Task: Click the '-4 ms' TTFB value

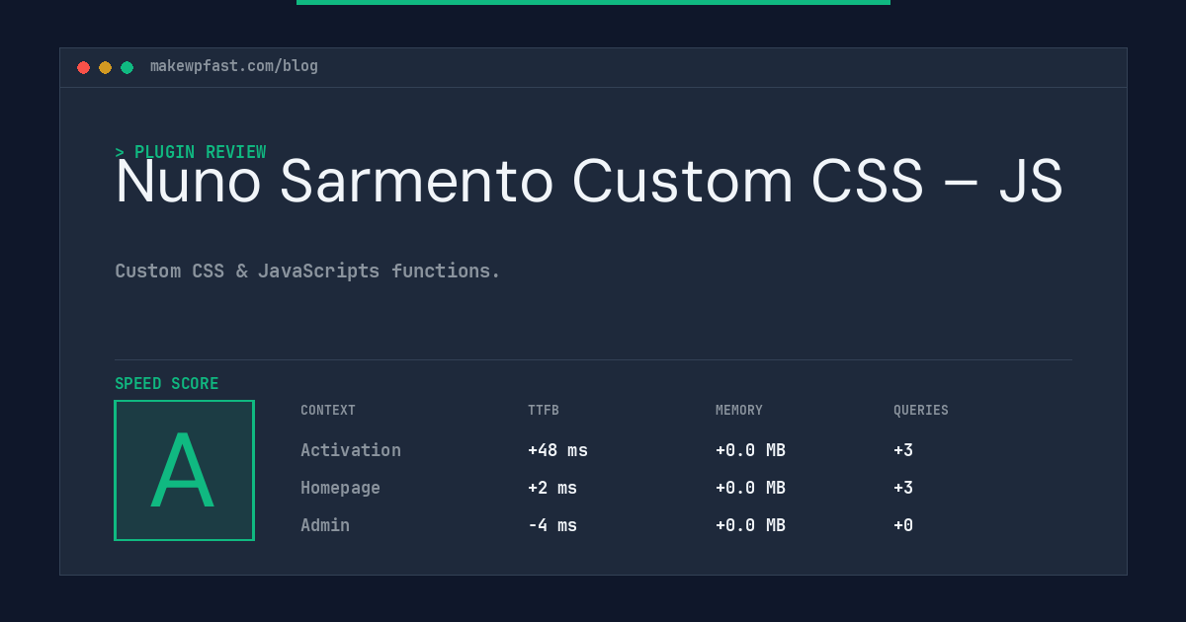Action: tap(552, 525)
